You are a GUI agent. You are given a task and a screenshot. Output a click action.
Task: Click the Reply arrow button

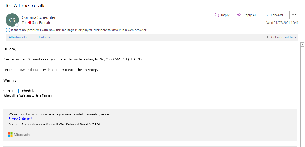(x=222, y=15)
